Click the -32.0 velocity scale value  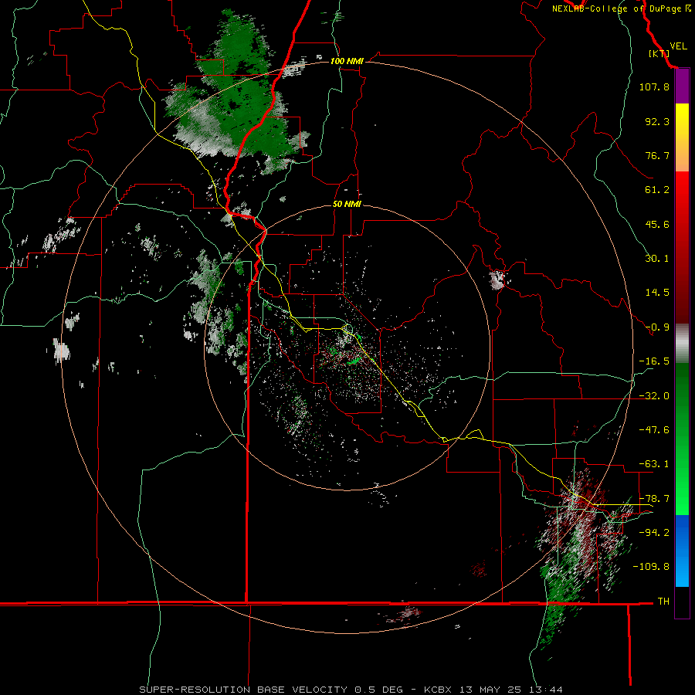coord(654,396)
